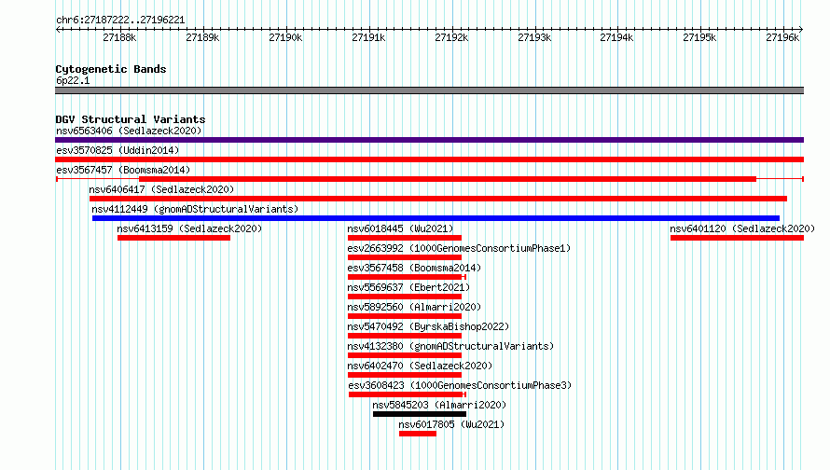The height and width of the screenshot is (470, 830).
Task: Open nsv6413159 (Sedlazeck2020) label
Action: coord(189,228)
